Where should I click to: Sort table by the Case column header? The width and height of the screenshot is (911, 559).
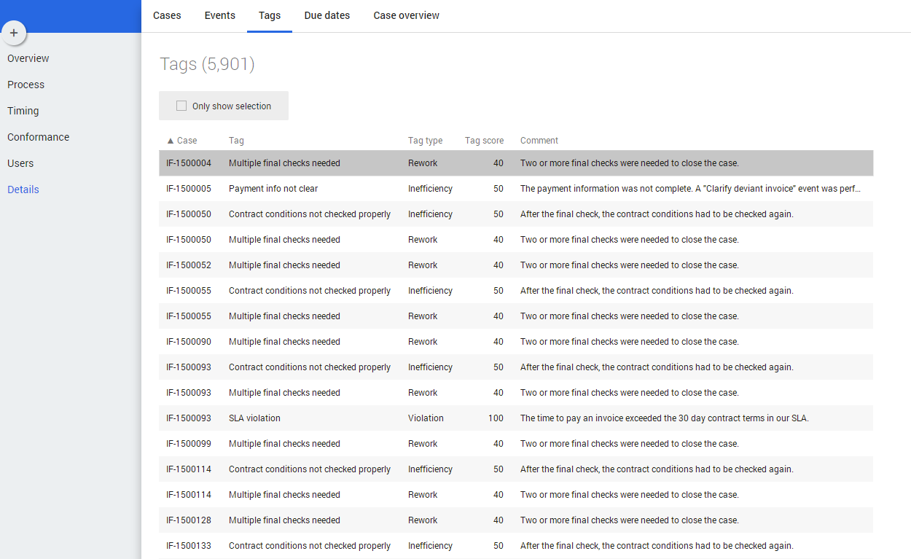point(187,141)
